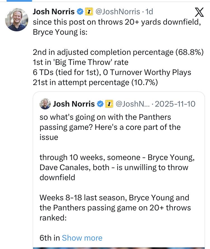
Task: Click the quoted post's blue verified checkmark
Action: pyautogui.click(x=100, y=104)
